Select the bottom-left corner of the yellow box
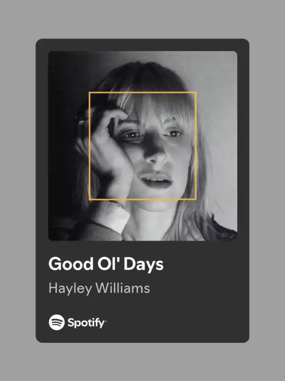 pos(89,200)
